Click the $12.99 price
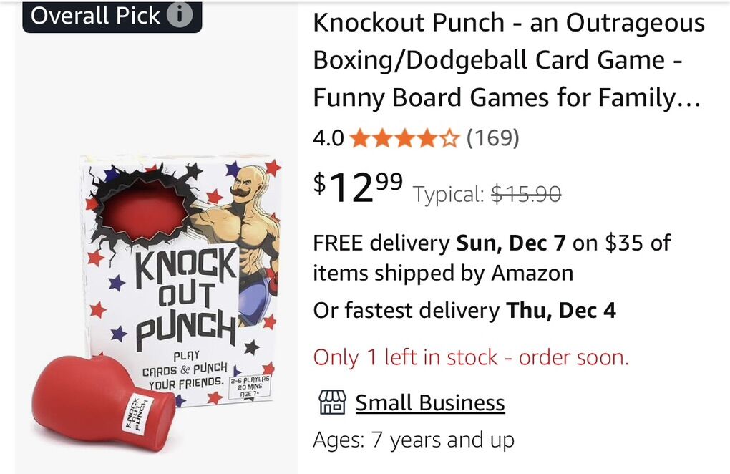 click(x=358, y=188)
